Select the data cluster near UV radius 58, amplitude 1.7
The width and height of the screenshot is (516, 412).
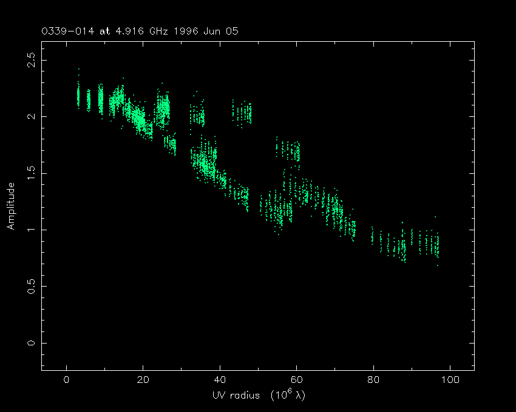(x=288, y=150)
